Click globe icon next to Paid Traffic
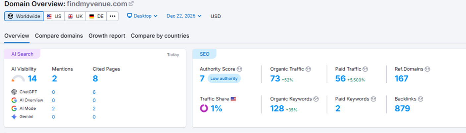 pos(365,69)
